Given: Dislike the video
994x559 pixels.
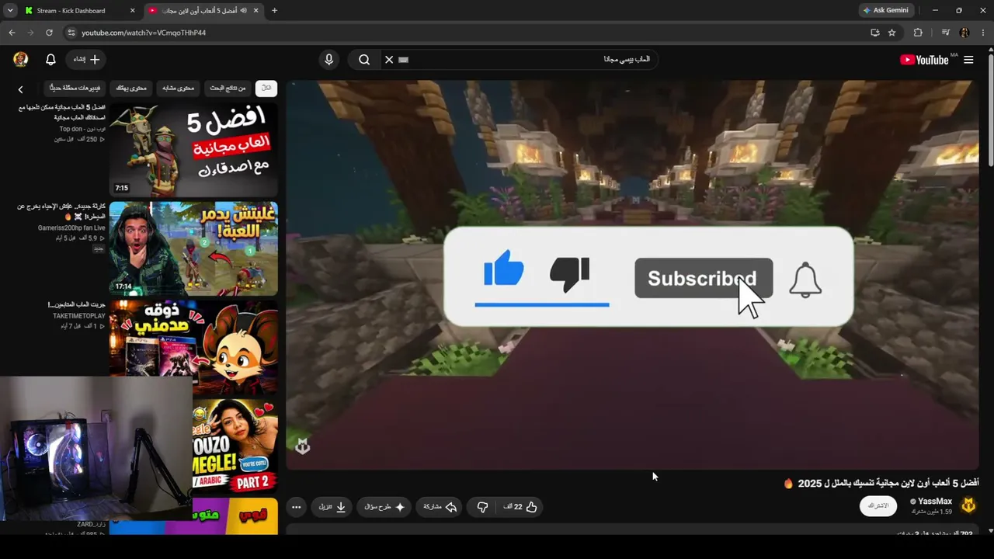Looking at the screenshot, I should [482, 507].
